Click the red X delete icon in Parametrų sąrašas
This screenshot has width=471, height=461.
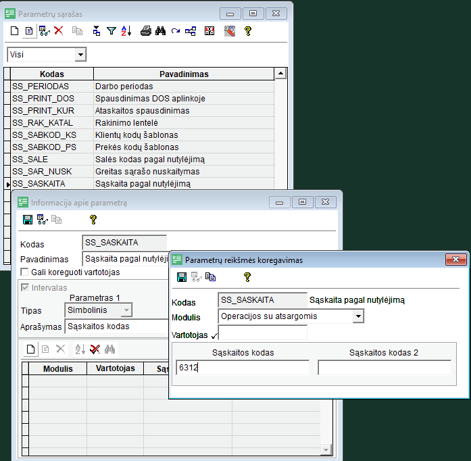click(x=59, y=30)
